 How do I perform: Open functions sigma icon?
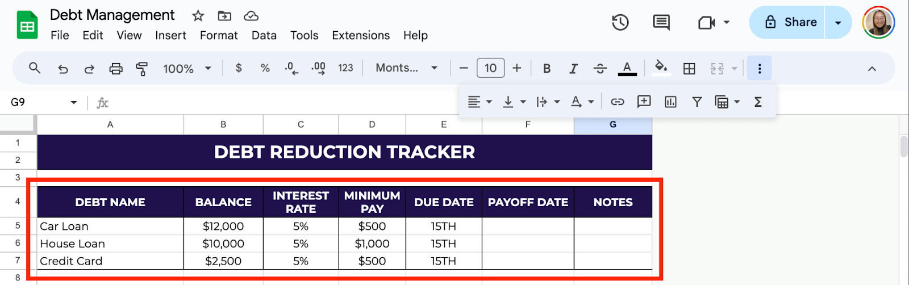pyautogui.click(x=758, y=102)
